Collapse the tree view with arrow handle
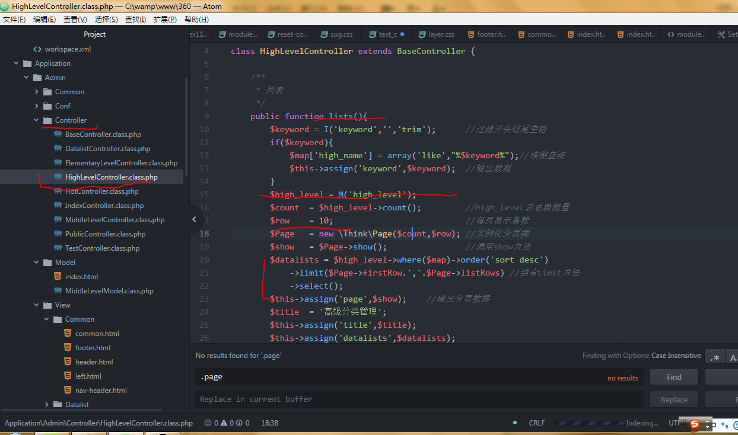This screenshot has width=738, height=435. coord(195,220)
